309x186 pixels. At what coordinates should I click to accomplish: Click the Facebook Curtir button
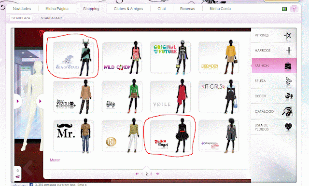[19, 185]
